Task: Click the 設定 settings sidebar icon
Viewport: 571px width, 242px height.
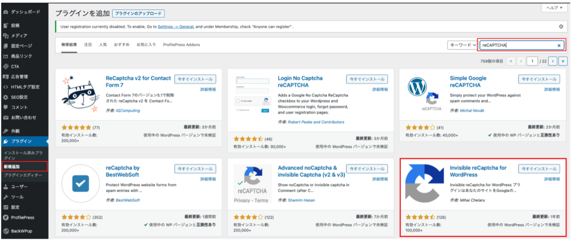Action: [6, 207]
